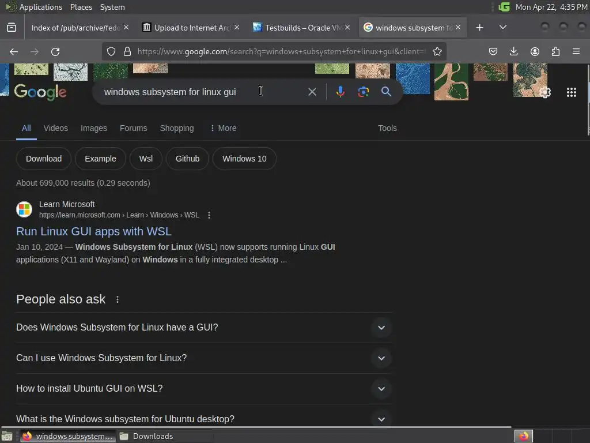Filter results with Windows 10 chip
590x443 pixels.
[244, 159]
